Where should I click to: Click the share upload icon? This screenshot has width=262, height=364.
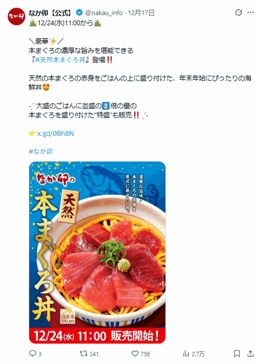(x=250, y=354)
